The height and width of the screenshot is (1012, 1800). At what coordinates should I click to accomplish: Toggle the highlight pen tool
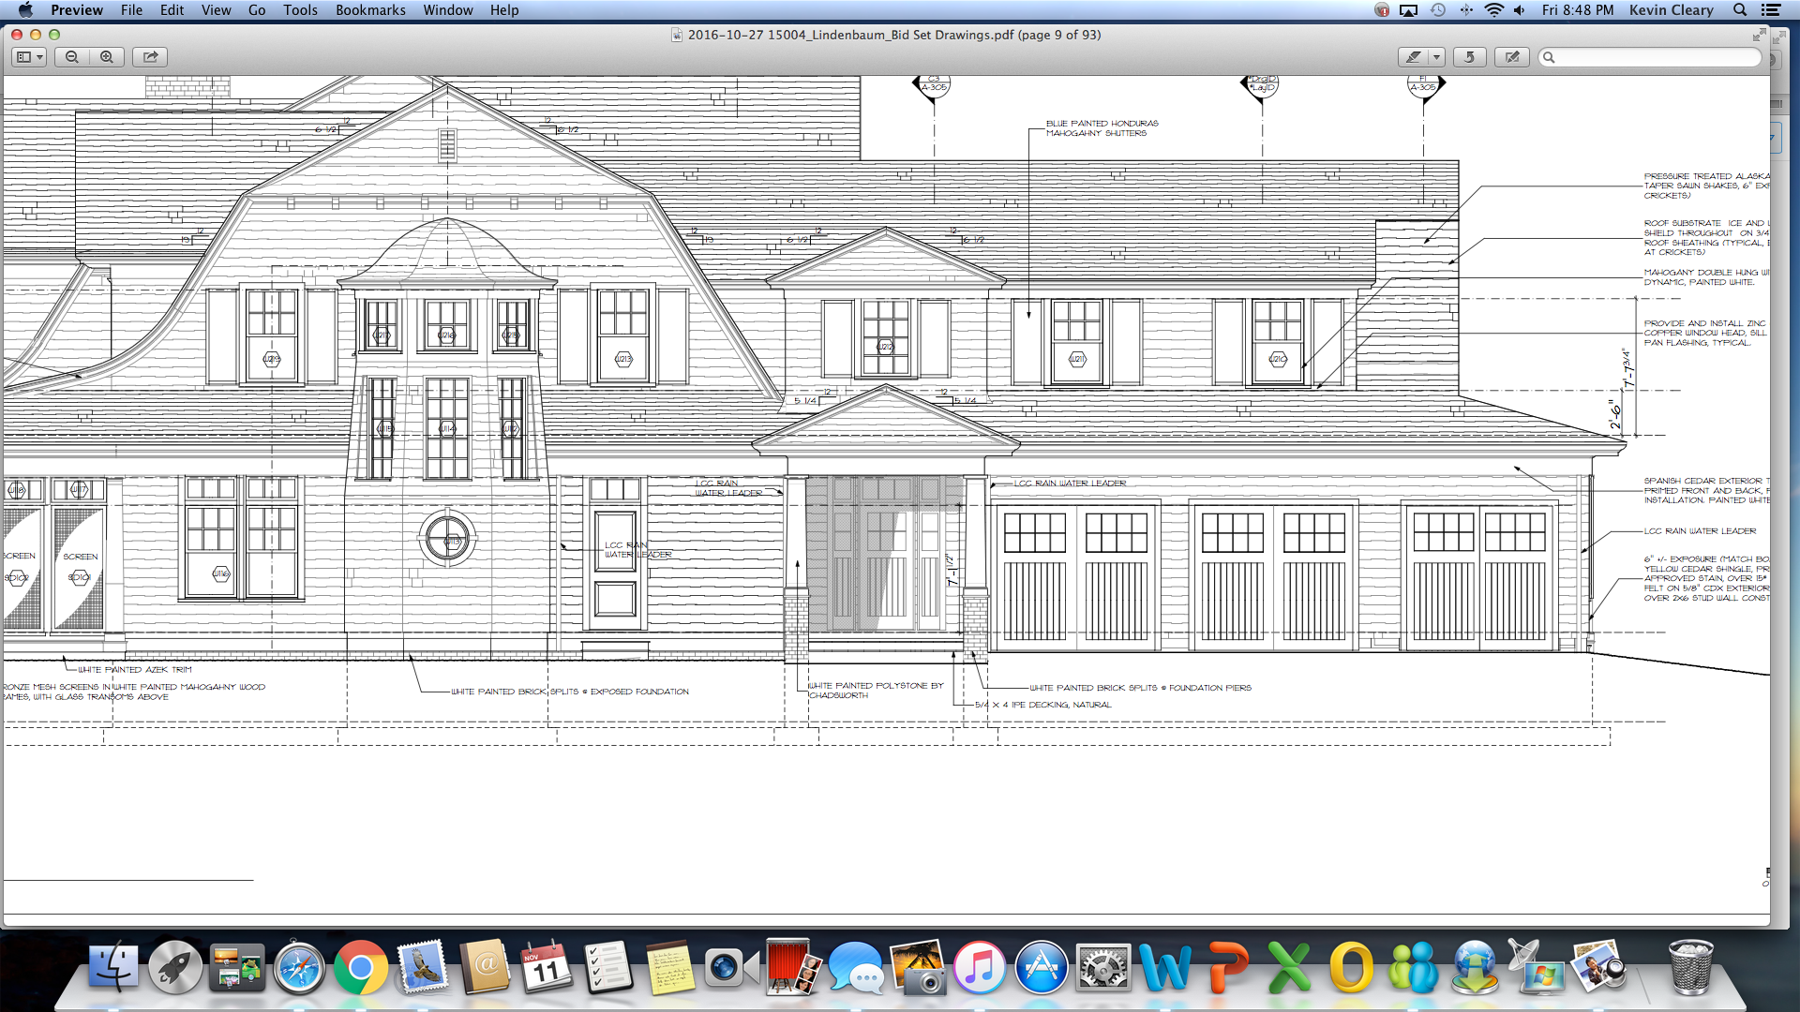(x=1414, y=57)
